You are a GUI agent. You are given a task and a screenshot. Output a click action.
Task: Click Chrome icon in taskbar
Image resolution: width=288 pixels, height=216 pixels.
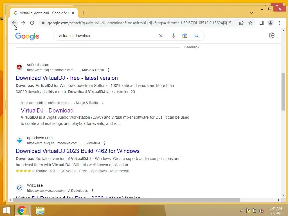pyautogui.click(x=22, y=210)
